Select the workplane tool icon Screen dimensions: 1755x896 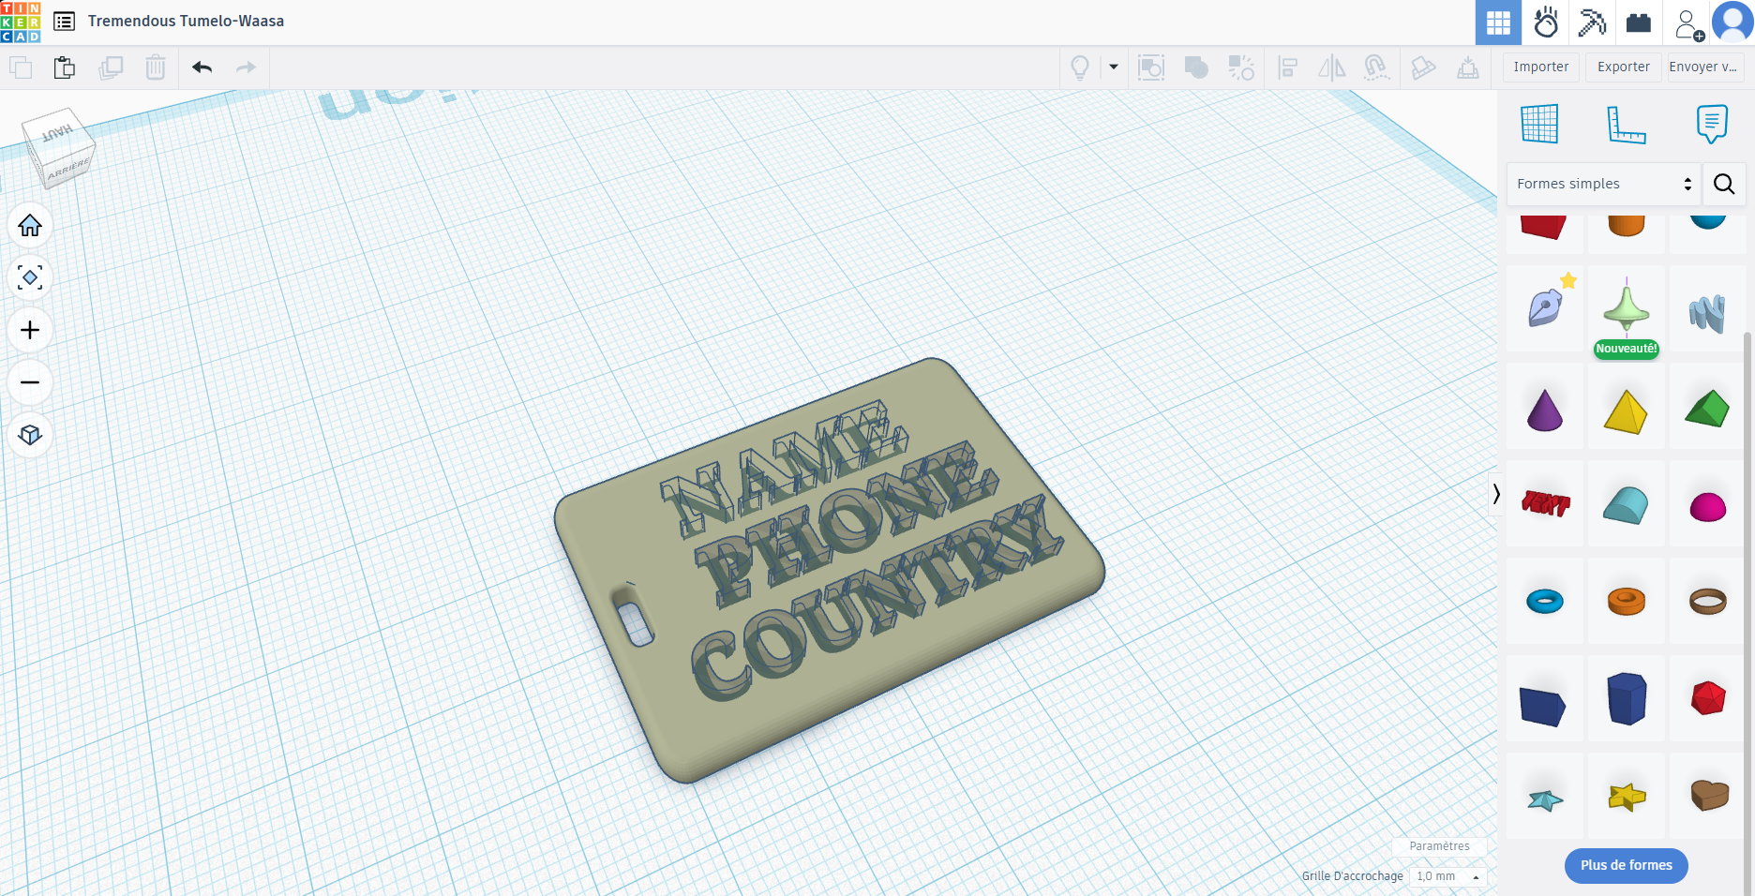[1539, 124]
